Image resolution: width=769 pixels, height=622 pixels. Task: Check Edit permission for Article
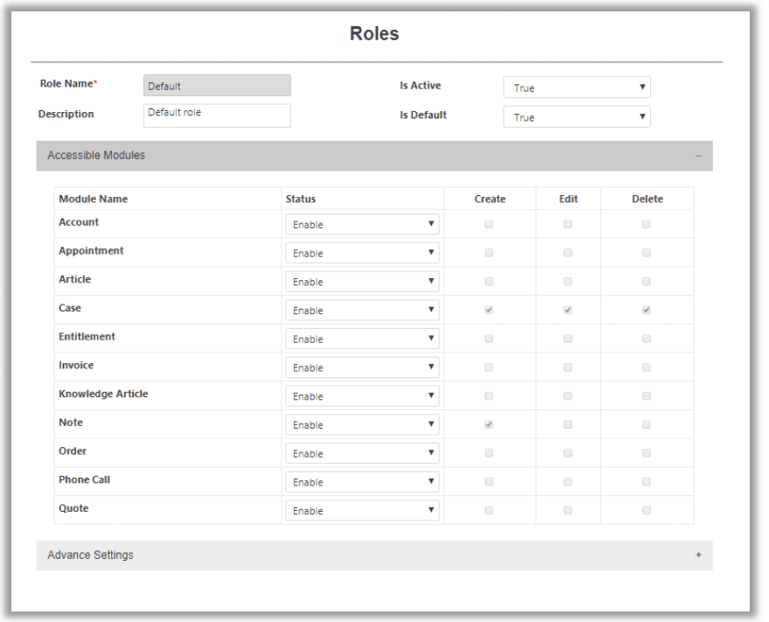coord(568,282)
